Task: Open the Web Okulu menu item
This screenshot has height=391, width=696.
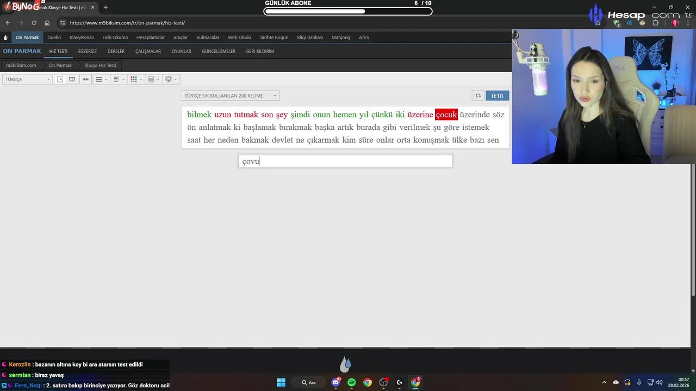Action: click(239, 37)
